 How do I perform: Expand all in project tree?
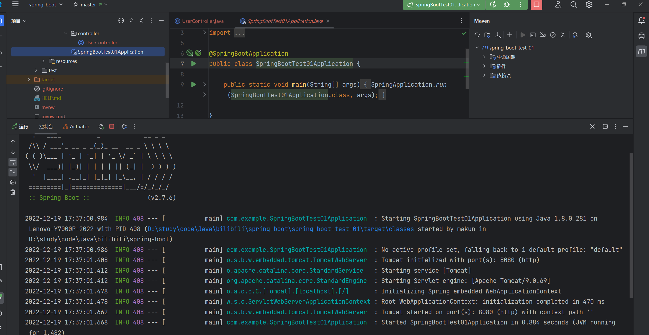131,21
